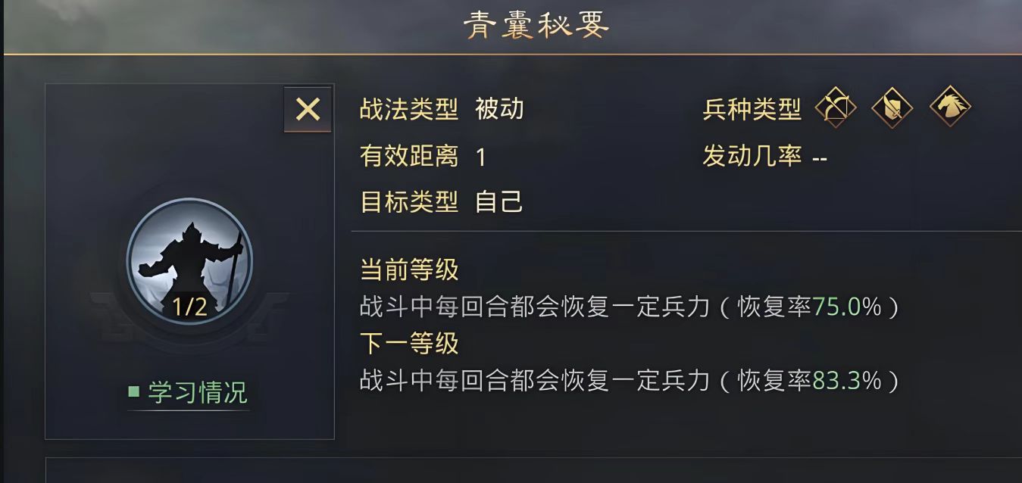Select the shield-and-sword infantry troop icon

892,108
